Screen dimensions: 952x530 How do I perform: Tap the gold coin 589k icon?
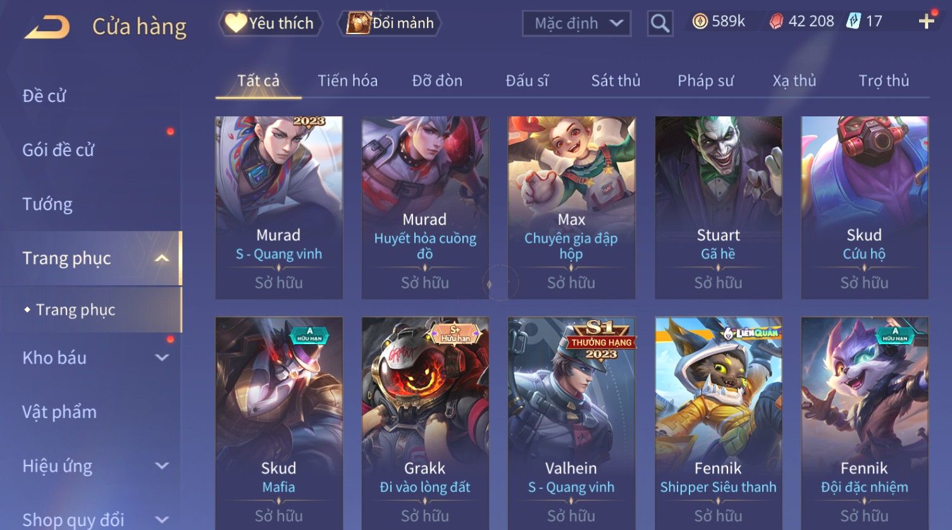click(700, 22)
